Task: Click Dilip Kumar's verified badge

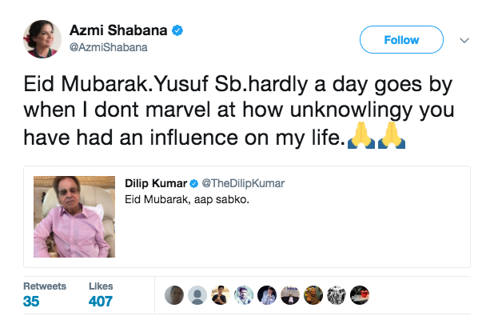Action: point(193,184)
